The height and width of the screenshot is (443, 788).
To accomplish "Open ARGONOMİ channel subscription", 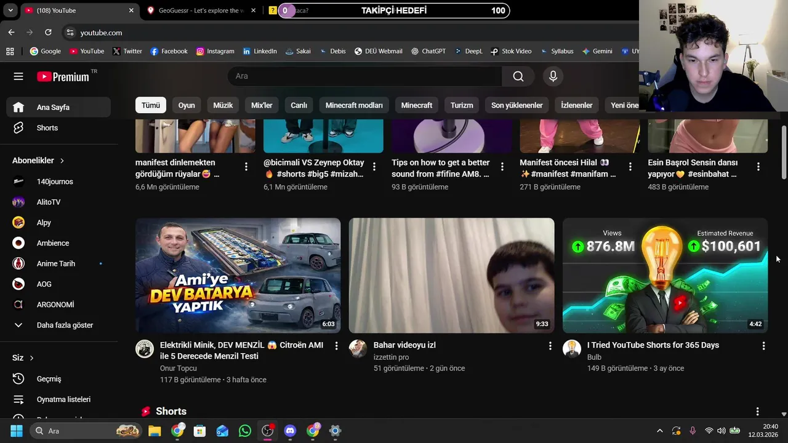I will click(59, 305).
